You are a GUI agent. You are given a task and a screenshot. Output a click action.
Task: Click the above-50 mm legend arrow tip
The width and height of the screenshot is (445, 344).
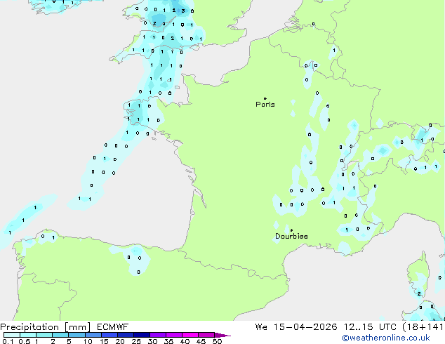tap(222, 335)
